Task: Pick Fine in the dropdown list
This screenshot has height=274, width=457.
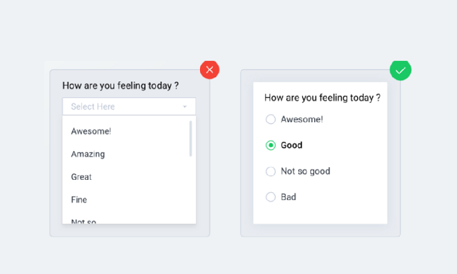Action: click(79, 200)
